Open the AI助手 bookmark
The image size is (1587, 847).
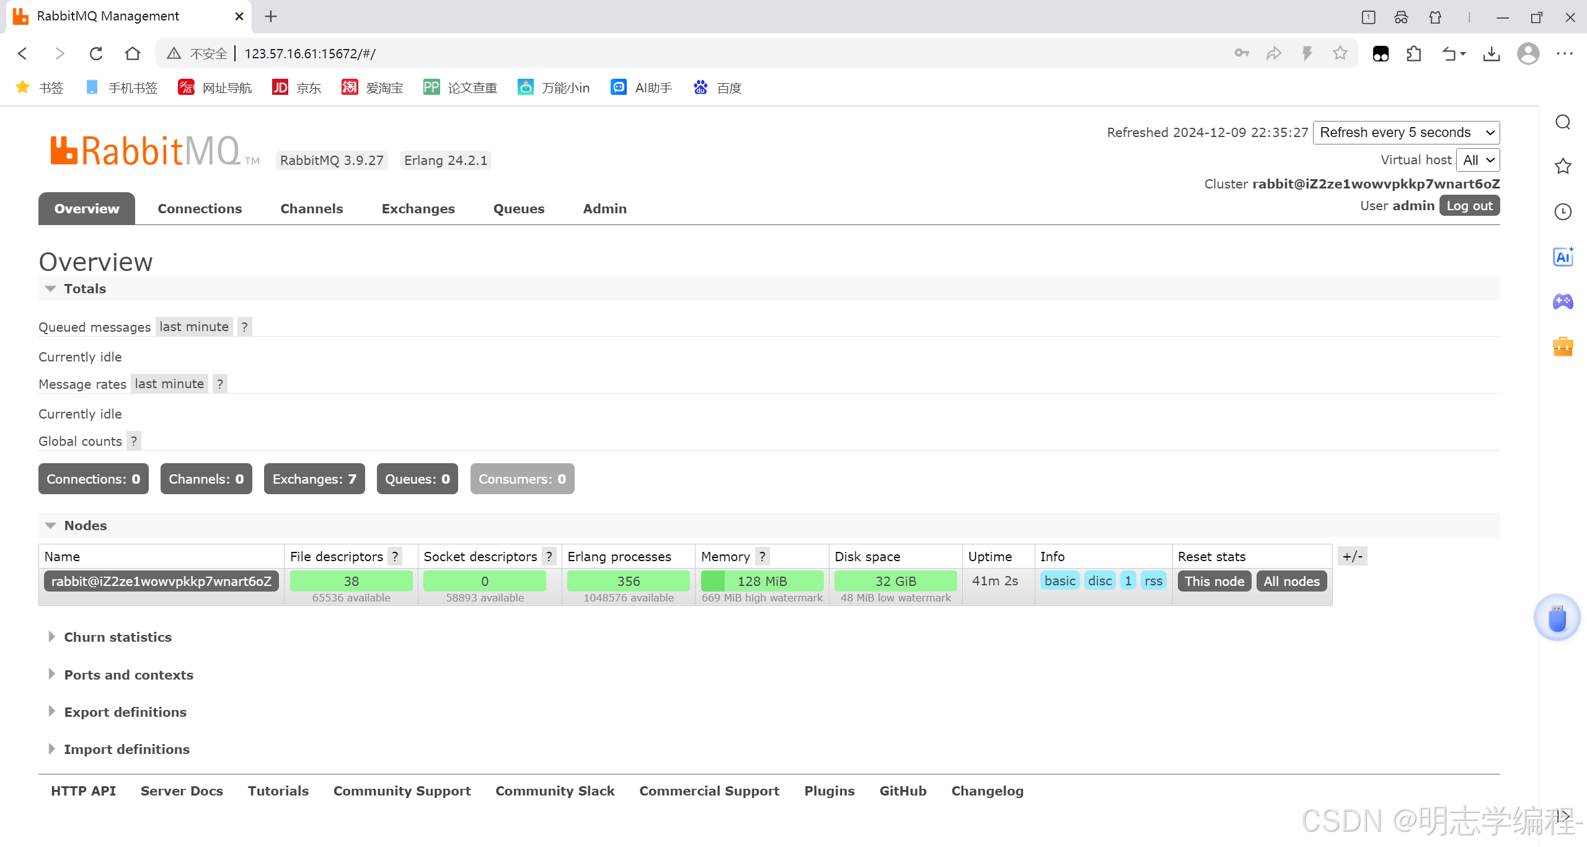pyautogui.click(x=642, y=87)
